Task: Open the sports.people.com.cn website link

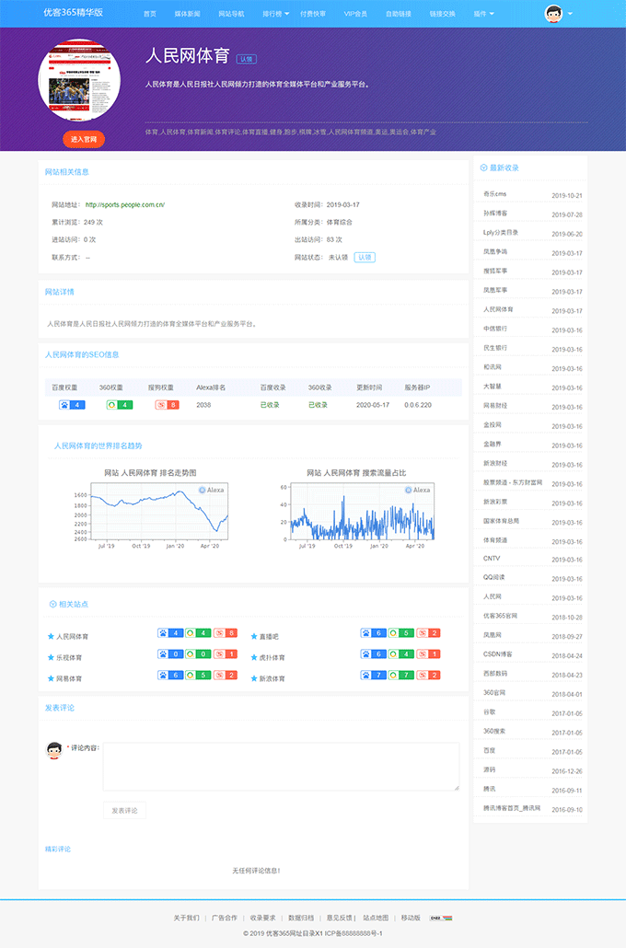Action: [x=124, y=204]
